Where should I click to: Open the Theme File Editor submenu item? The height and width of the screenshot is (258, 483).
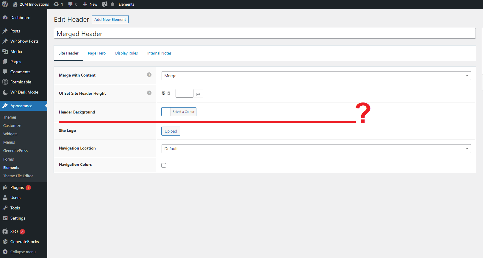tap(18, 176)
